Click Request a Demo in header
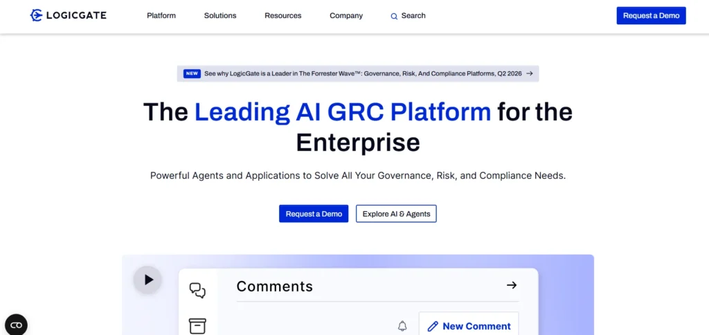 click(x=651, y=15)
